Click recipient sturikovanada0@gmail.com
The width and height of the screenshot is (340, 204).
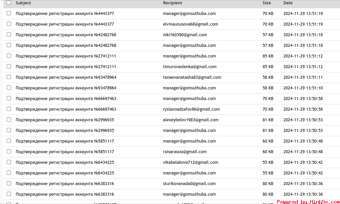coord(189,184)
